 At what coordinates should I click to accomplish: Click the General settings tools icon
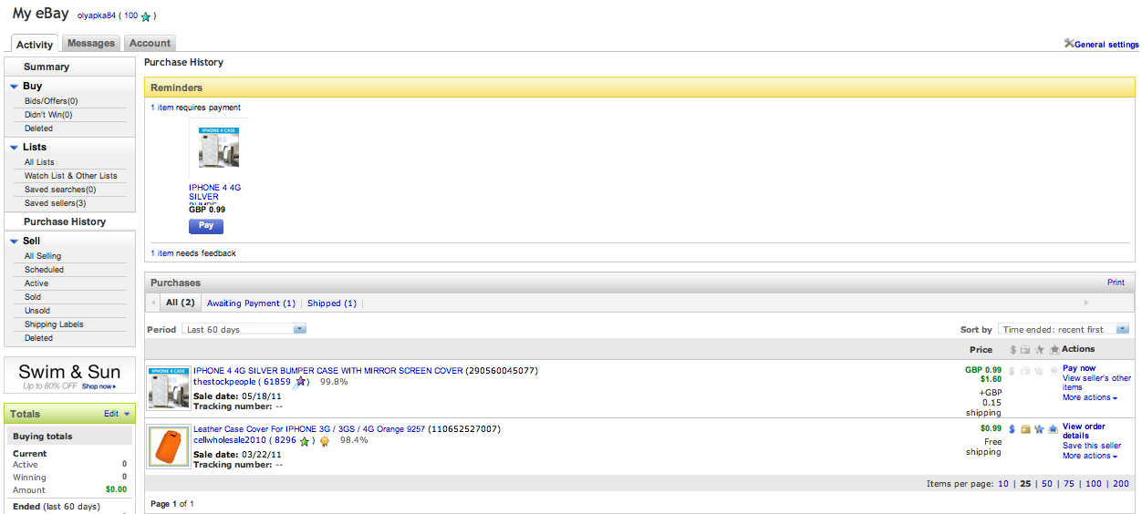1069,44
